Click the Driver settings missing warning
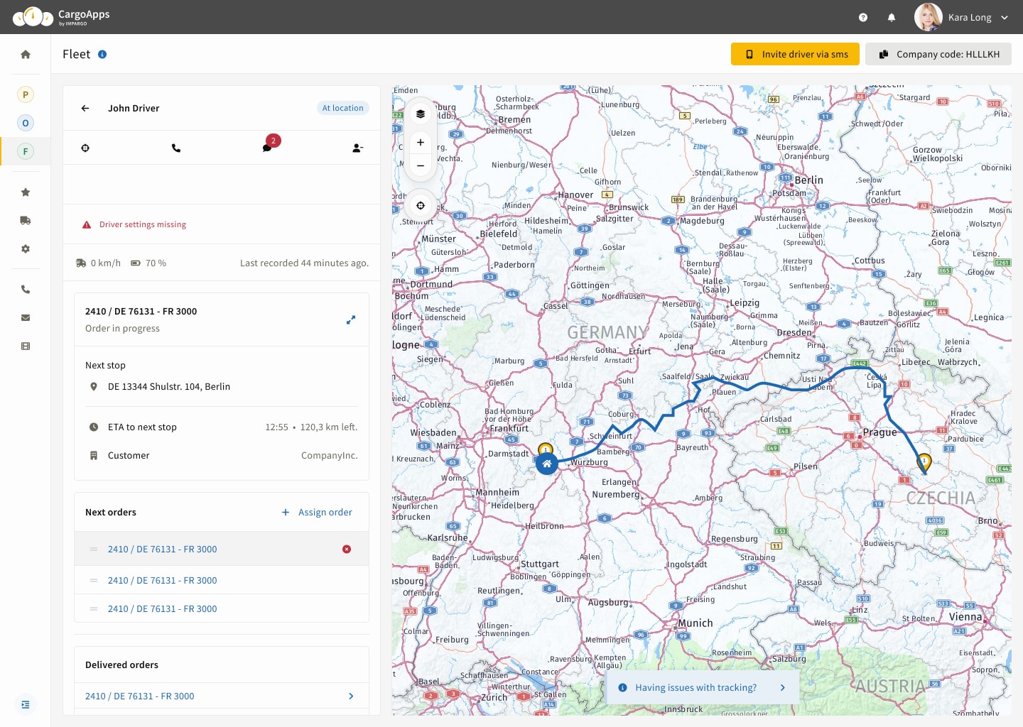The image size is (1023, 727). coord(135,225)
